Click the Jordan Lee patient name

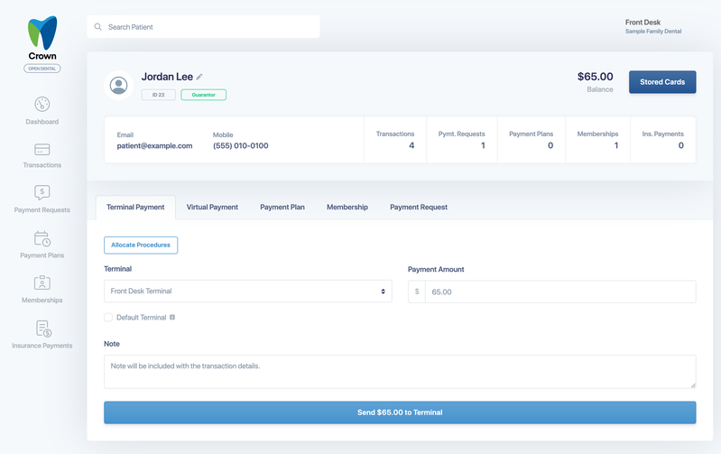click(x=167, y=77)
